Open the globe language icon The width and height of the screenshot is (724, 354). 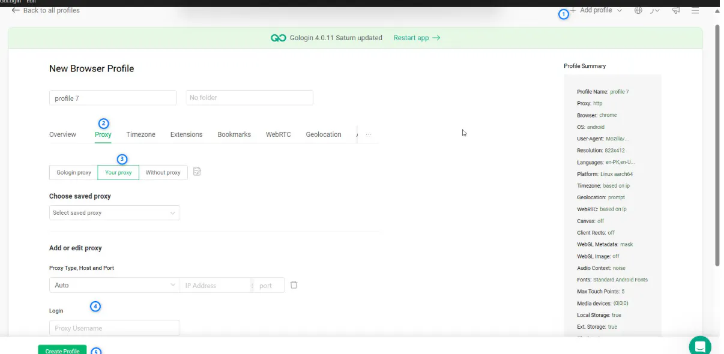point(638,10)
